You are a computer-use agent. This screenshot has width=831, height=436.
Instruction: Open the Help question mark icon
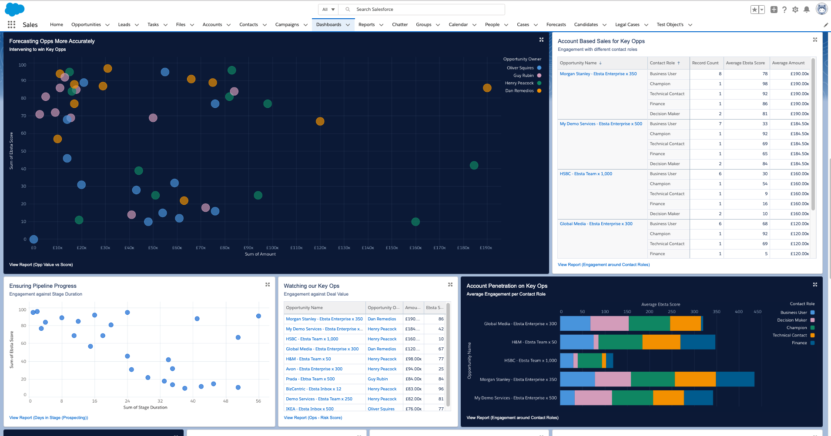point(784,10)
